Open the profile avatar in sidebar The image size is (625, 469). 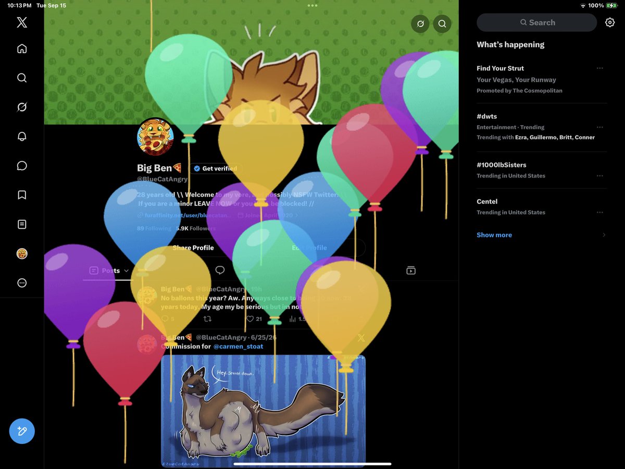[x=22, y=254]
